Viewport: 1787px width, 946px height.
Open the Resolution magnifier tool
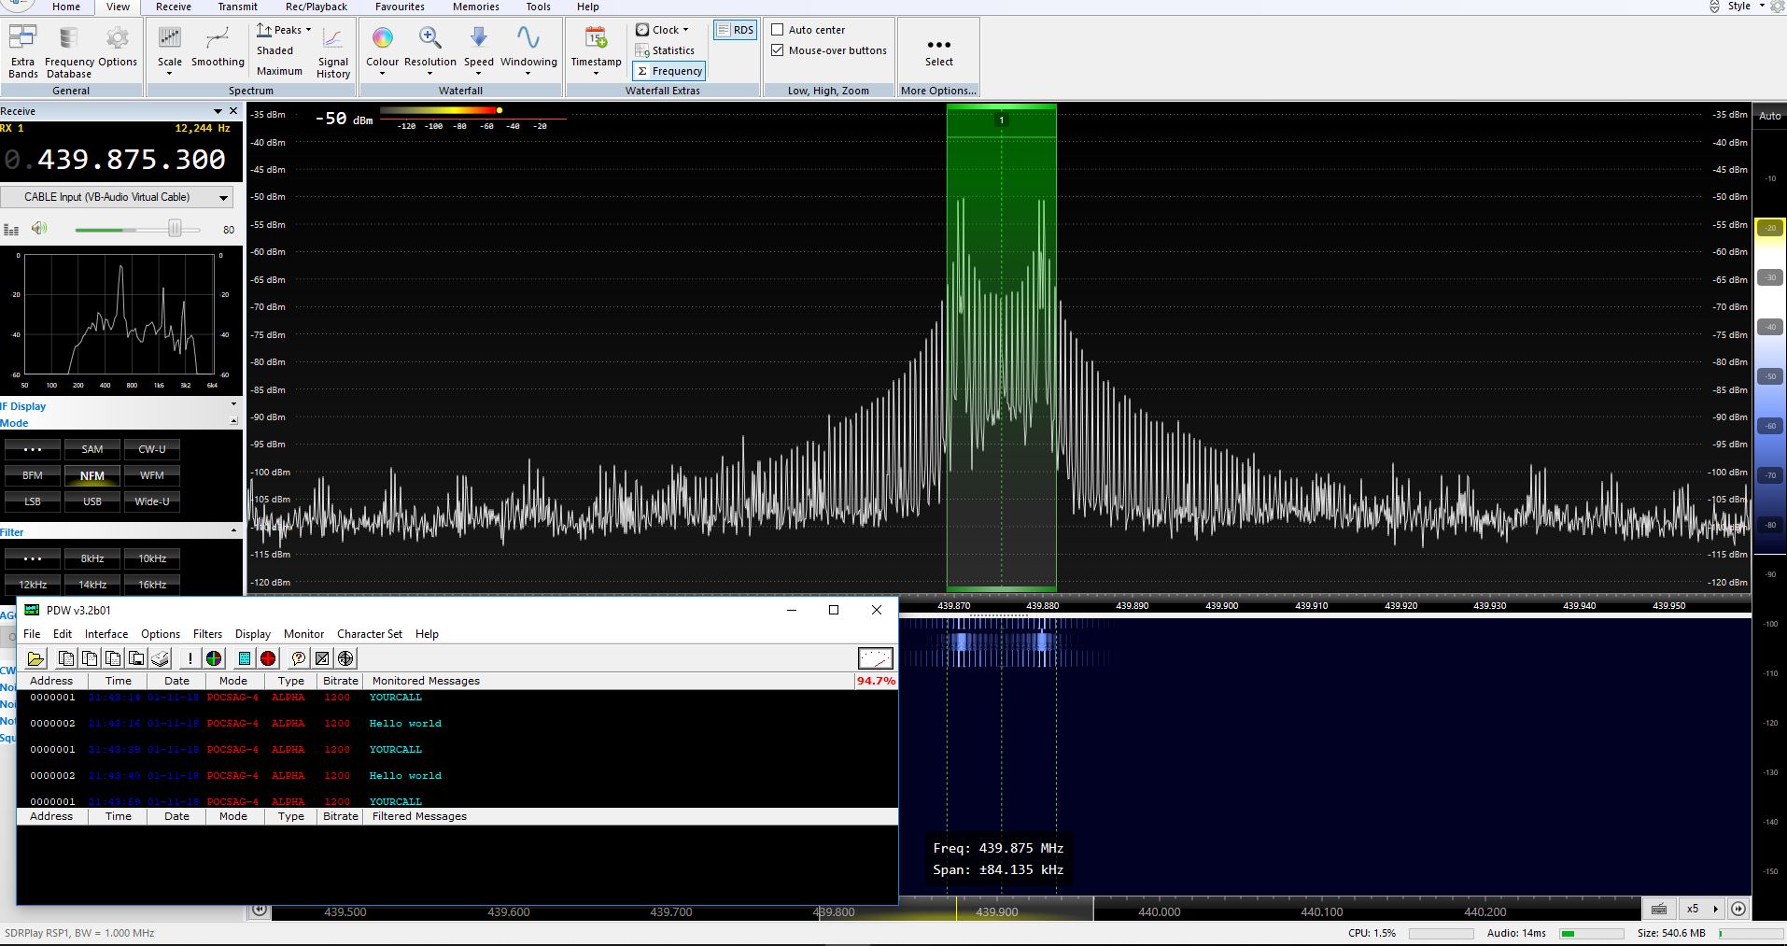coord(430,38)
